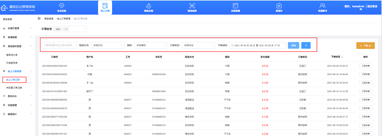382x136 pixels.
Task: Open the 自助称重 scale icon
Action: [x=235, y=5]
